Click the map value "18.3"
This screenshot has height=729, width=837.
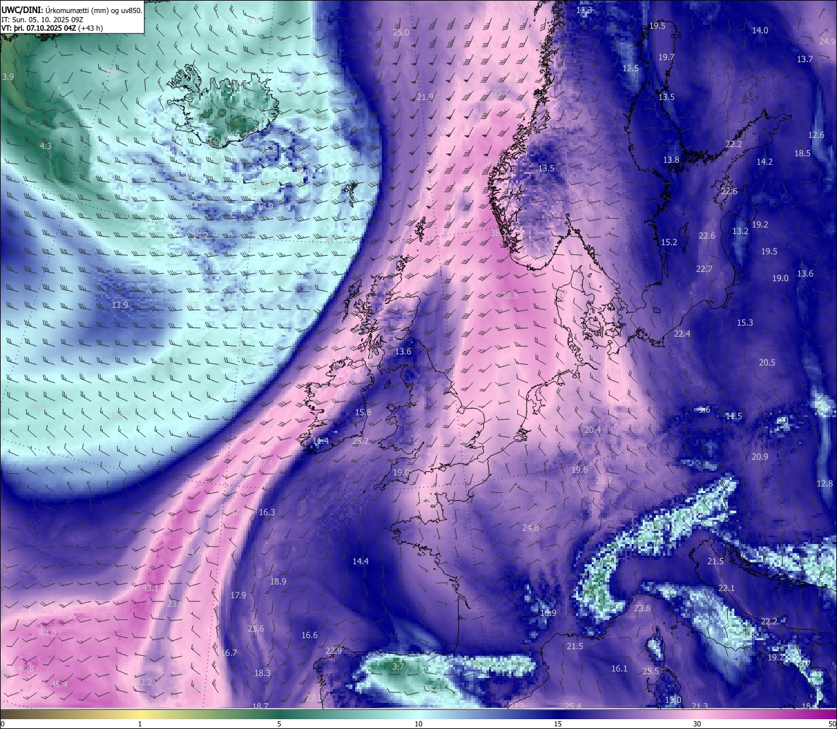click(x=262, y=673)
